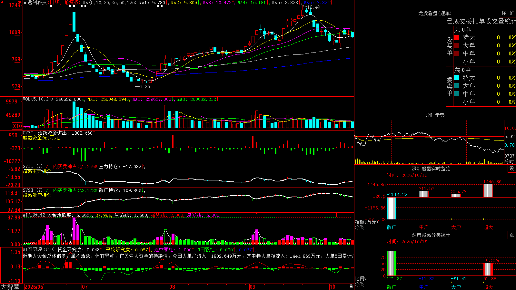This screenshot has width=516, height=290.
Task: Select the 2026/06 date marker on the timeline
Action: coord(34,287)
